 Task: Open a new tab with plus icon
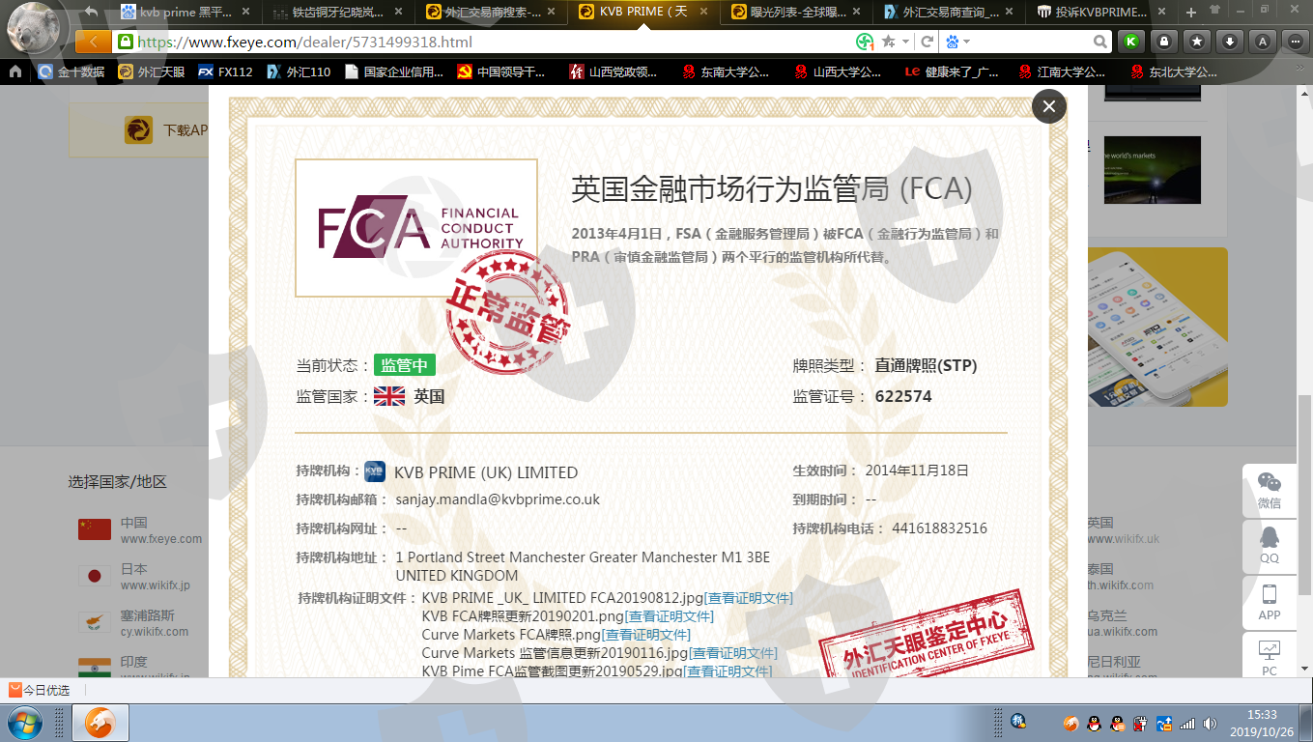1191,12
